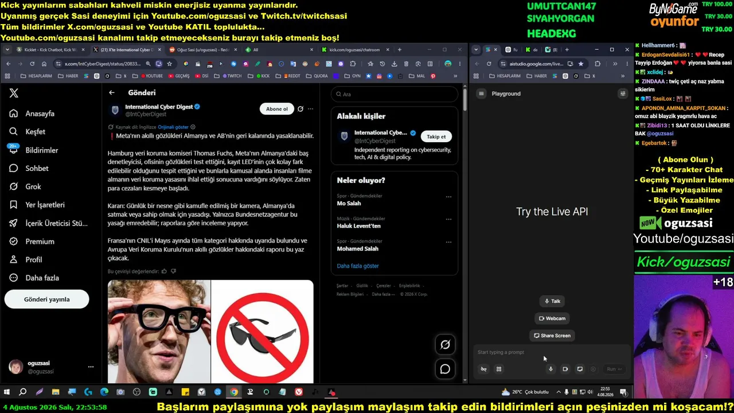Open the HABER bookmark folder in left browser

(68, 76)
